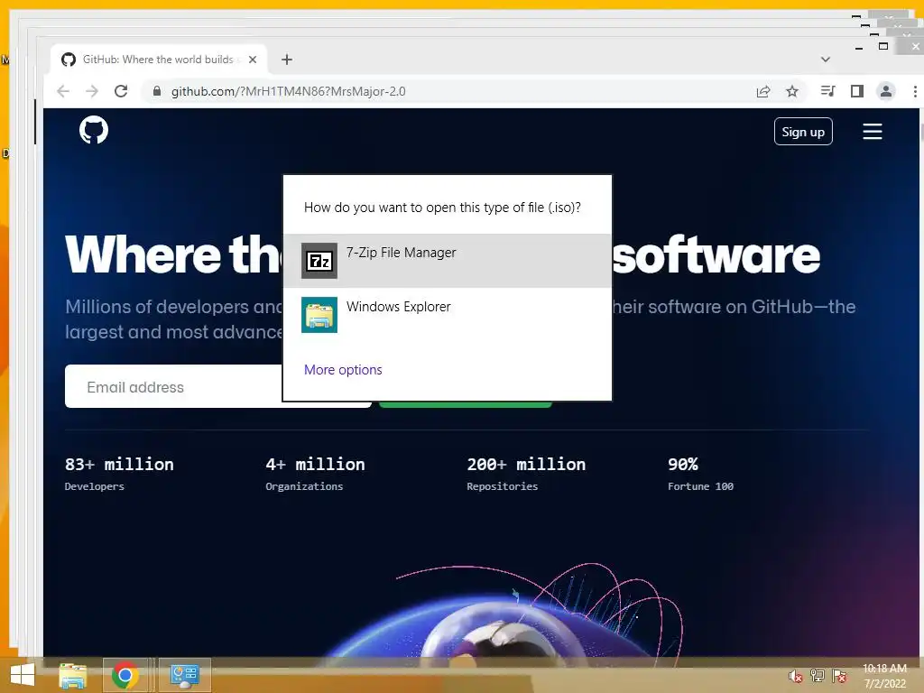Open the media control icon in the toolbar
Viewport: 924px width, 693px height.
[827, 91]
